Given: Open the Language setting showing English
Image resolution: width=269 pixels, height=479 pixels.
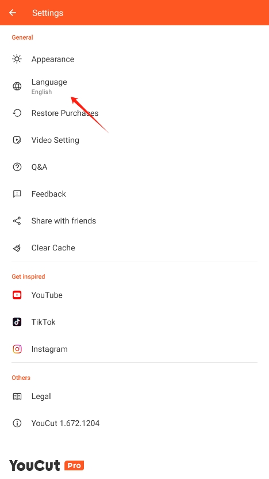Looking at the screenshot, I should (x=134, y=86).
